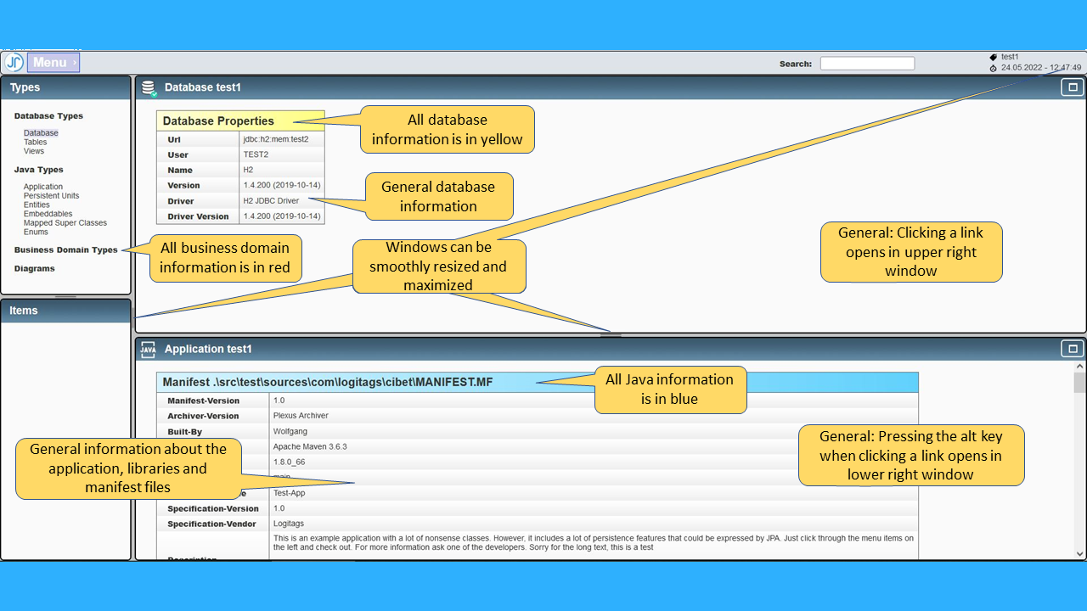This screenshot has height=611, width=1087.
Task: Click the scroll down arrow in Application window
Action: [x=1079, y=553]
